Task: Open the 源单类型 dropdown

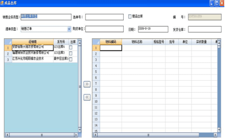Action: (69, 29)
